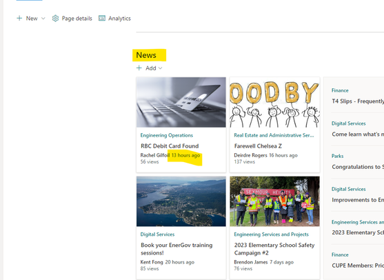Click the 85 views count

click(150, 268)
